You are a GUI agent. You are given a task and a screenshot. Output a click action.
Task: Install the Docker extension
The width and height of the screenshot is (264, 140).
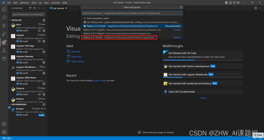tap(42, 115)
